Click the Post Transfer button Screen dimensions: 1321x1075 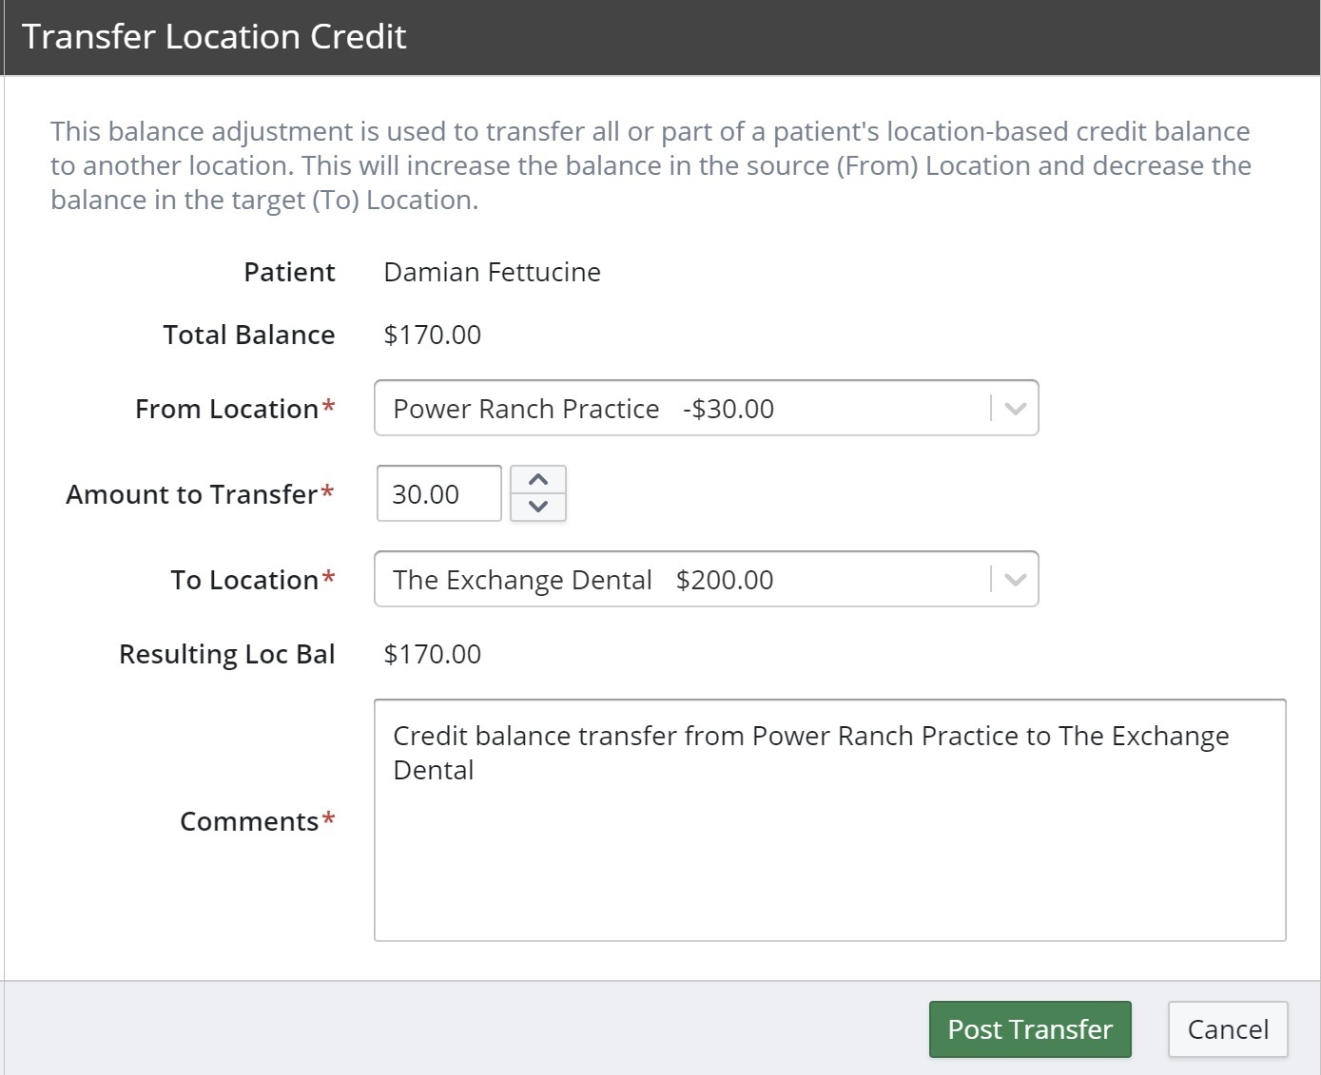(1029, 1029)
